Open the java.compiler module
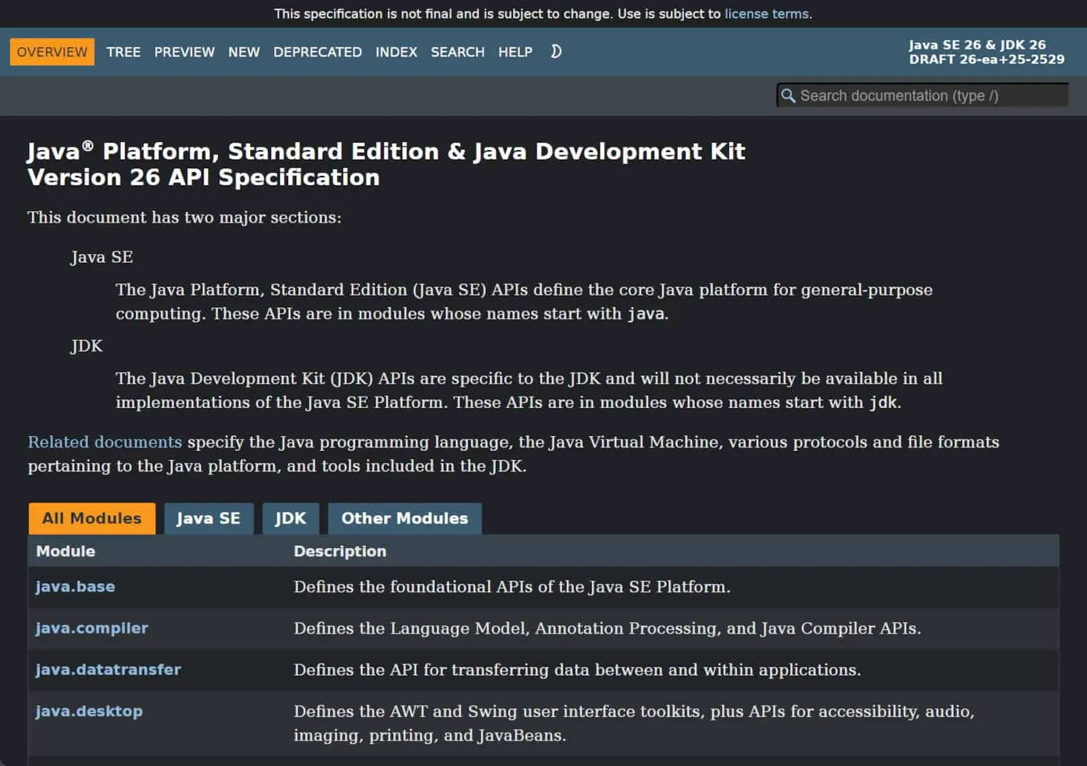1087x766 pixels. click(92, 628)
